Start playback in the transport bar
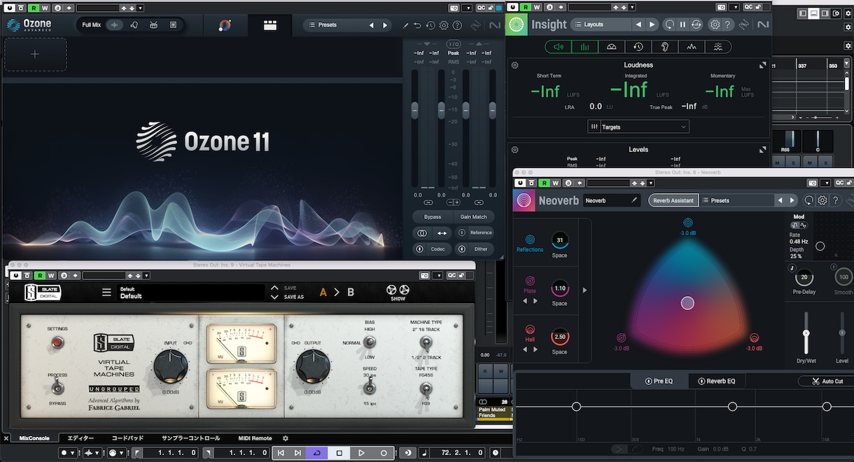 coord(361,453)
